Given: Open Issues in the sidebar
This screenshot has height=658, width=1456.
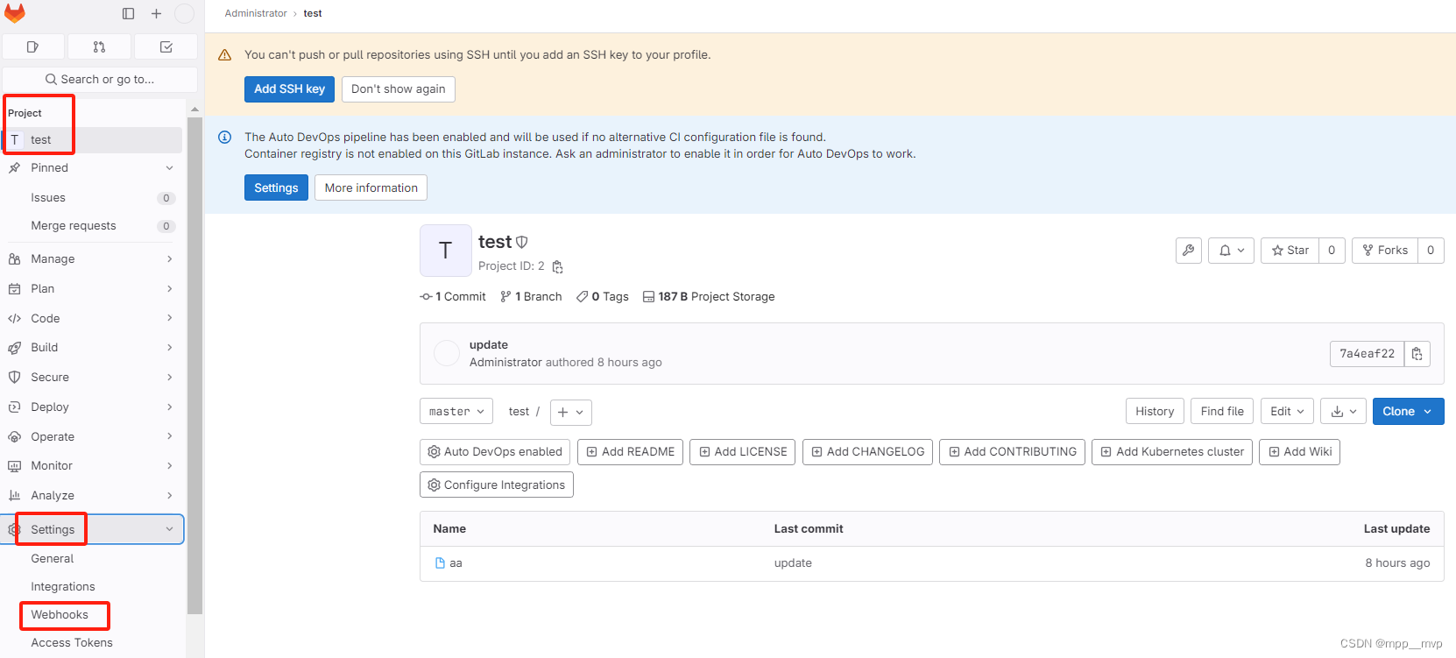Looking at the screenshot, I should [x=93, y=198].
